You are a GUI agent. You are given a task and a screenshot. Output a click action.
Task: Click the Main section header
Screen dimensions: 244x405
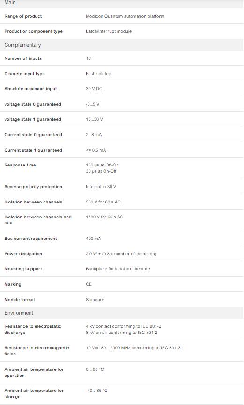click(x=122, y=3)
